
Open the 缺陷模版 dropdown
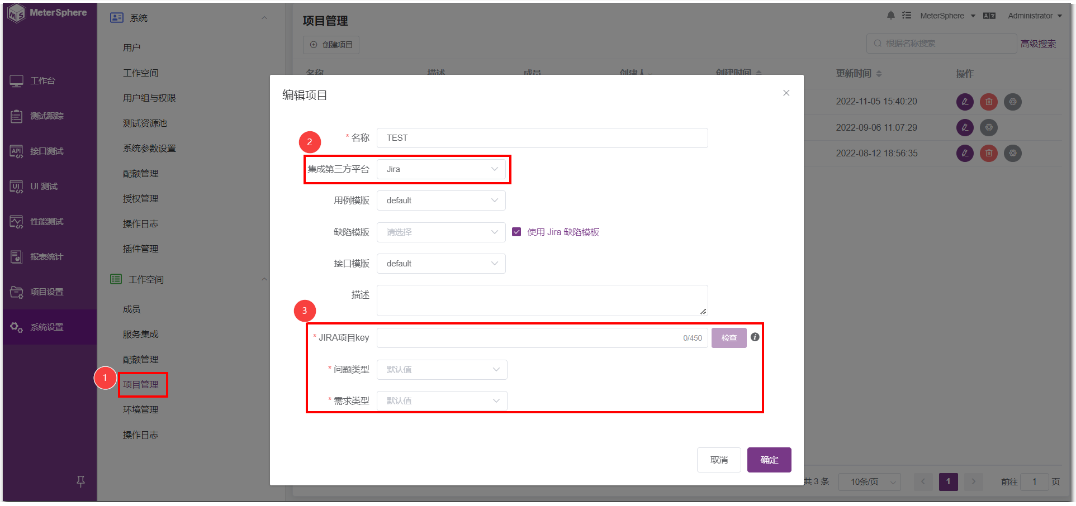[441, 232]
